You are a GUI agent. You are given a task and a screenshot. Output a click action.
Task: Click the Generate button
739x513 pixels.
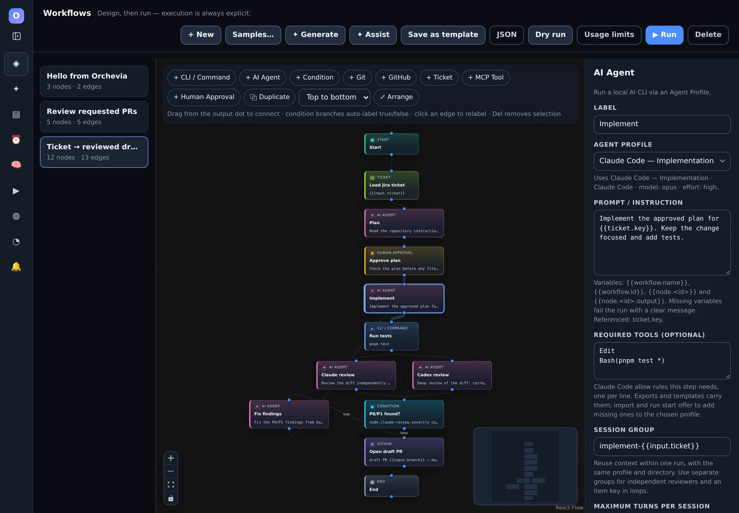[315, 35]
